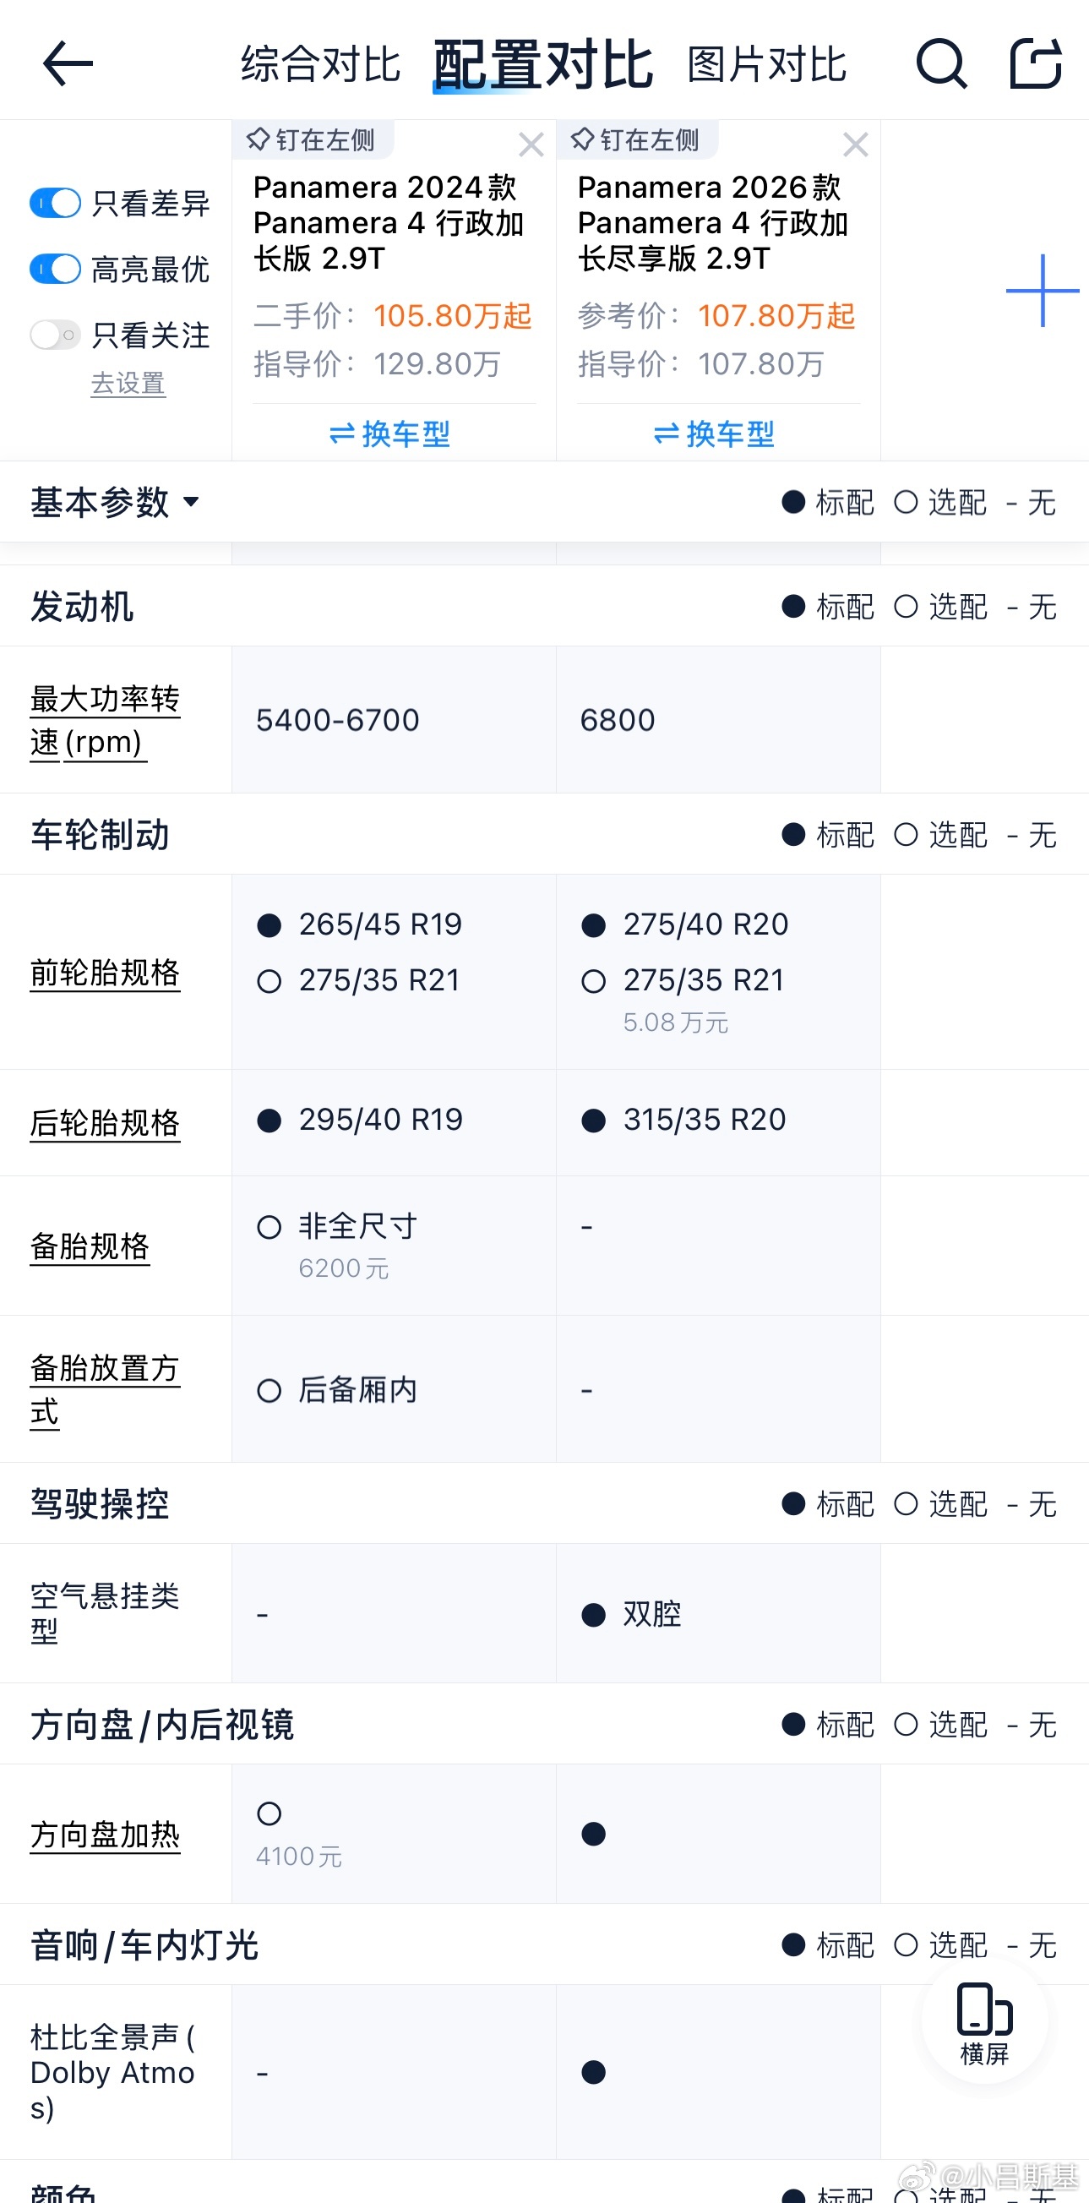
Task: Remove the Panamera 2024 column
Action: click(531, 145)
